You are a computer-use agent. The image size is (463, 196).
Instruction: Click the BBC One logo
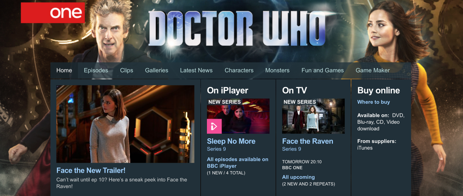coord(52,13)
